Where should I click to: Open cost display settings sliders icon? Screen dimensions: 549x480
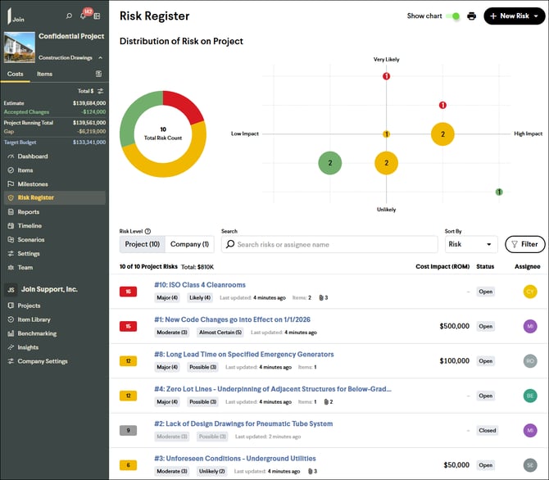click(x=100, y=91)
